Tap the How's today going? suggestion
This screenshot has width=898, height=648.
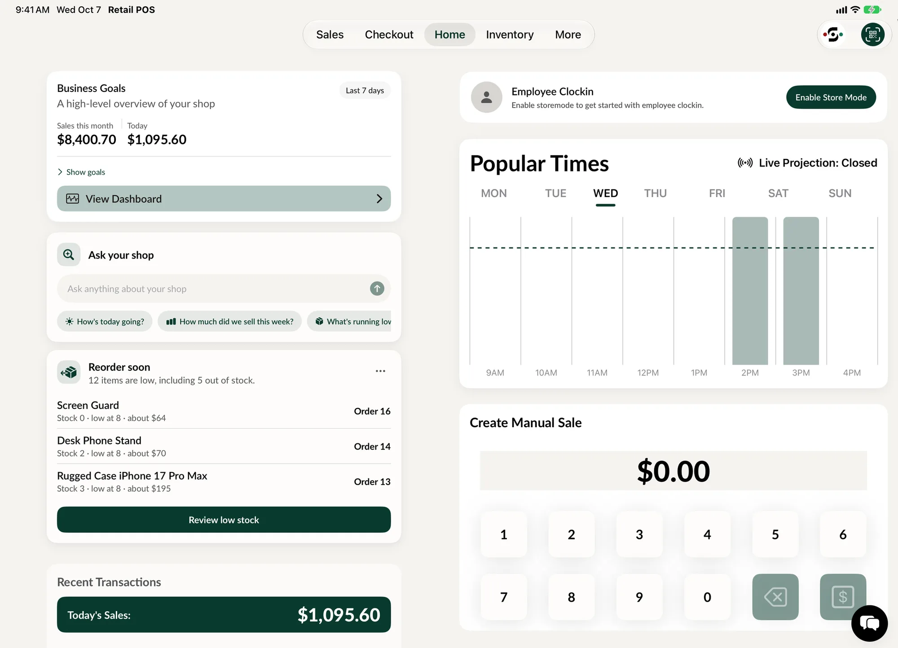click(105, 321)
